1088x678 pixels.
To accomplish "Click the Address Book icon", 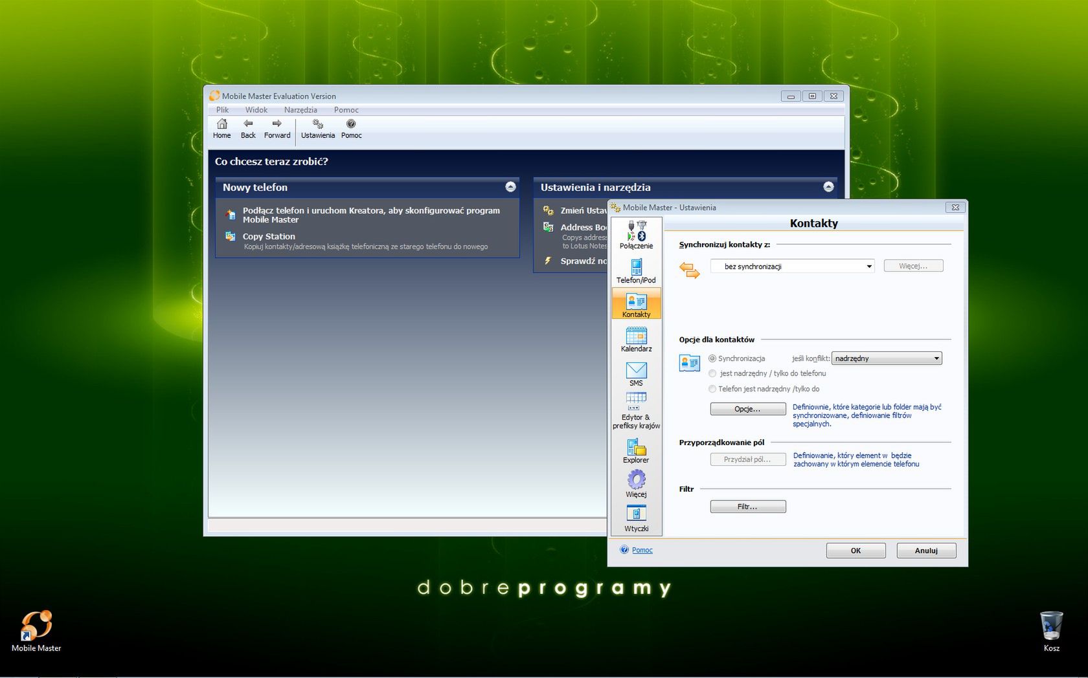I will point(548,227).
